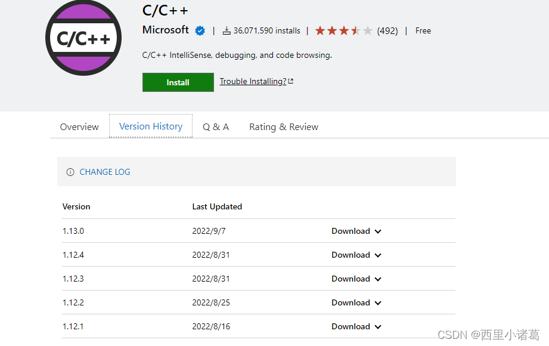Open the Trouble Installing? link
The height and width of the screenshot is (346, 549).
tap(253, 81)
